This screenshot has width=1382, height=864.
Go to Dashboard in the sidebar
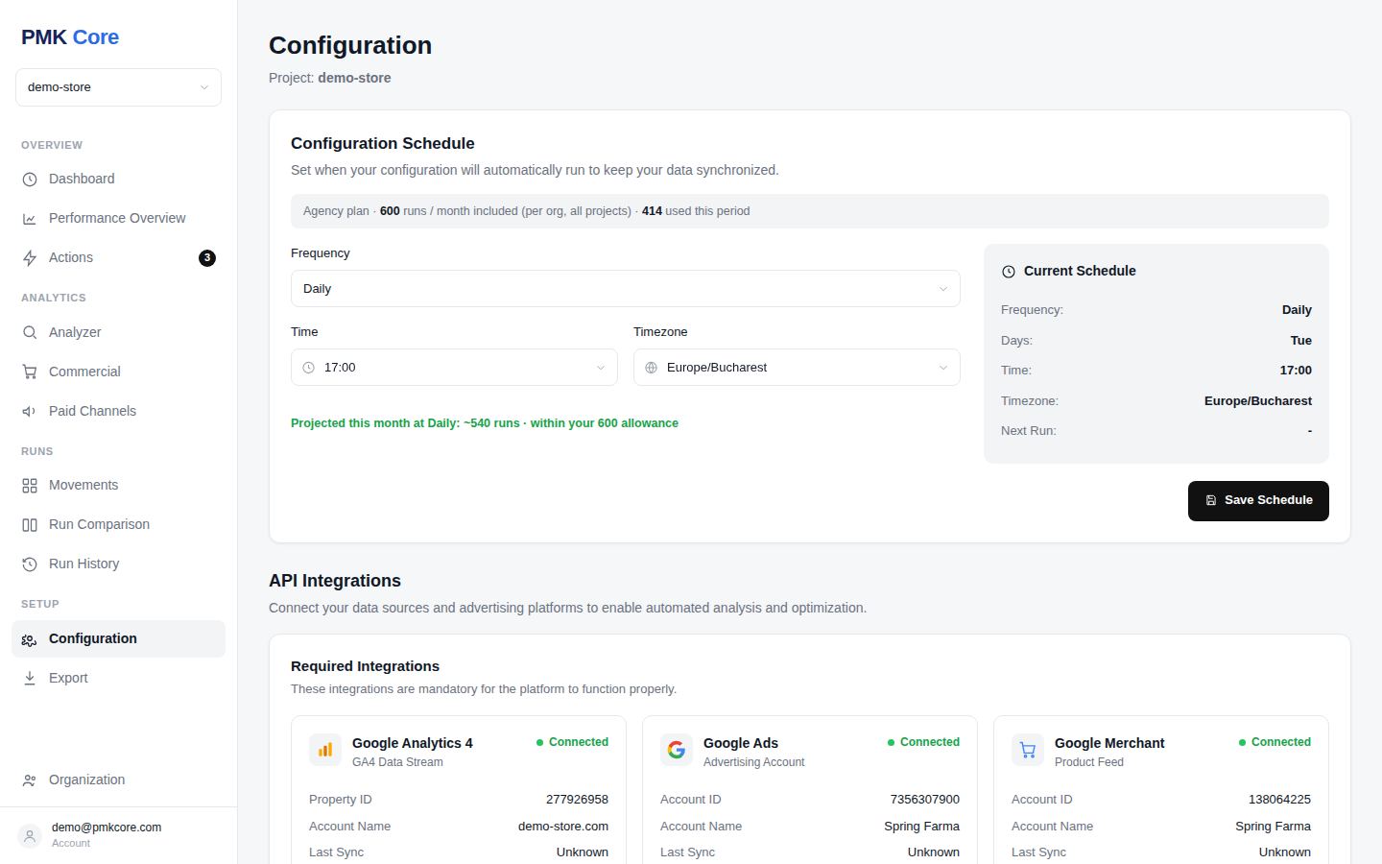(118, 180)
